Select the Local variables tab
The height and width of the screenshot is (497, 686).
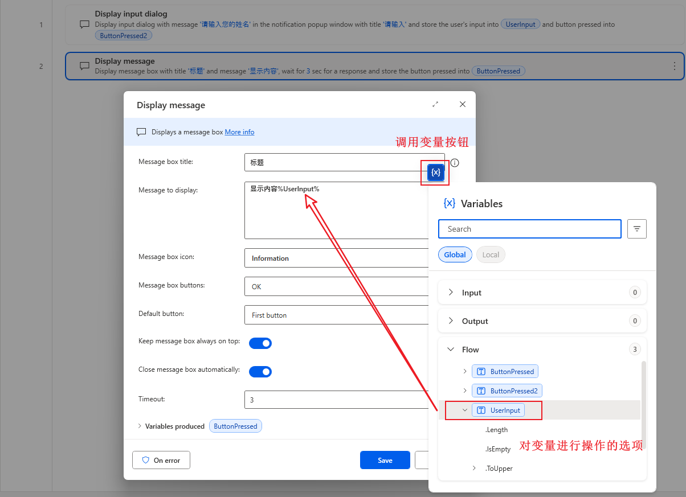click(491, 254)
